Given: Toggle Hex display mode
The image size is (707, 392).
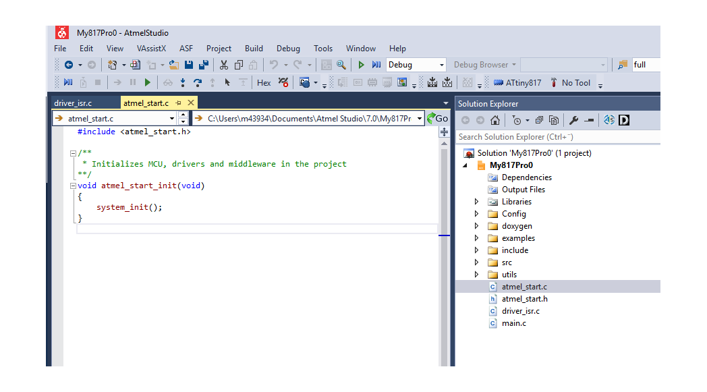Looking at the screenshot, I should click(x=264, y=83).
